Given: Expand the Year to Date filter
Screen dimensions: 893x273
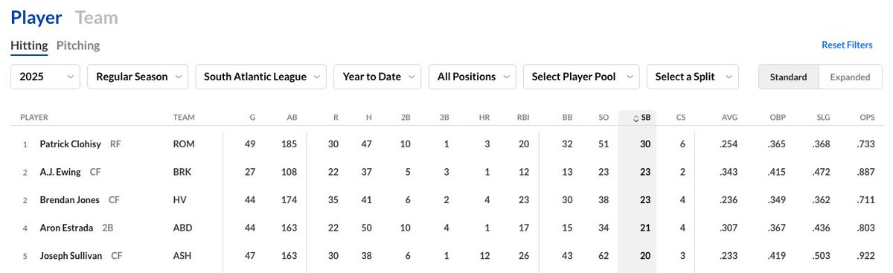Looking at the screenshot, I should tap(377, 77).
